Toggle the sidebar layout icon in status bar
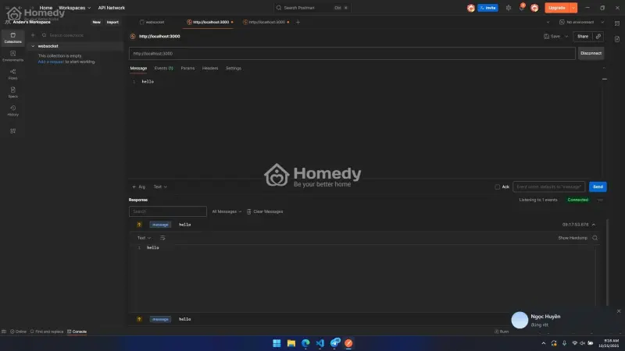This screenshot has height=351, width=625. point(4,331)
